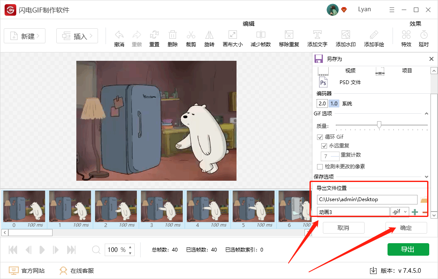This screenshot has width=438, height=279.
Task: Close the 另存为 save-as panel
Action: (431, 59)
